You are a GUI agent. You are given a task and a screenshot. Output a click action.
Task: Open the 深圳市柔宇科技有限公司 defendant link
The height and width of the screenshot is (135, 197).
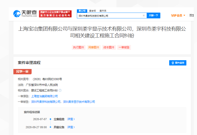click(x=46, y=102)
